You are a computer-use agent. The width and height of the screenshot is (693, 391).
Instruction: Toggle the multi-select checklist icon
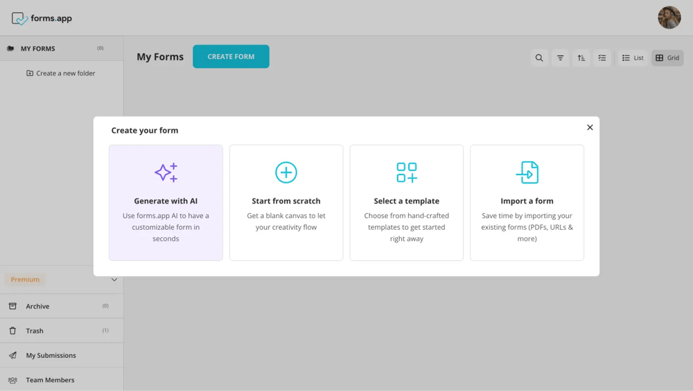602,58
